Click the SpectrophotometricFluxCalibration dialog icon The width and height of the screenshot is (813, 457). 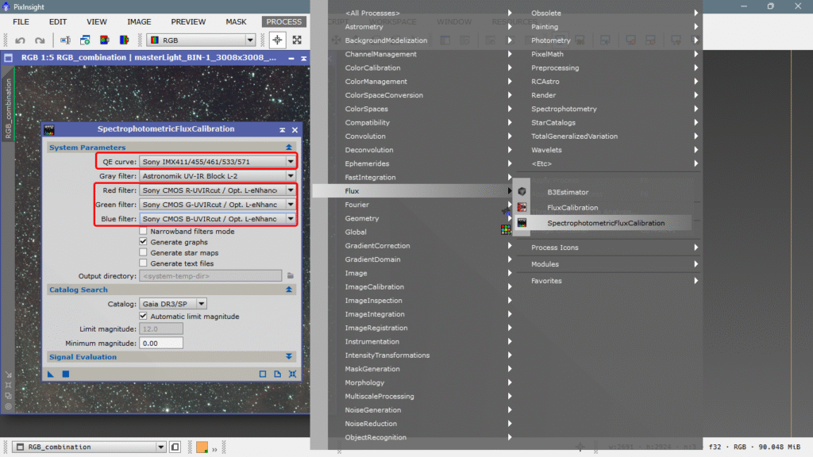pos(49,129)
